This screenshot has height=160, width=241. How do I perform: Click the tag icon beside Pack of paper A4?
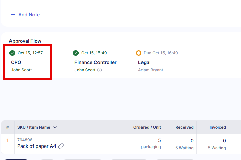(61, 146)
